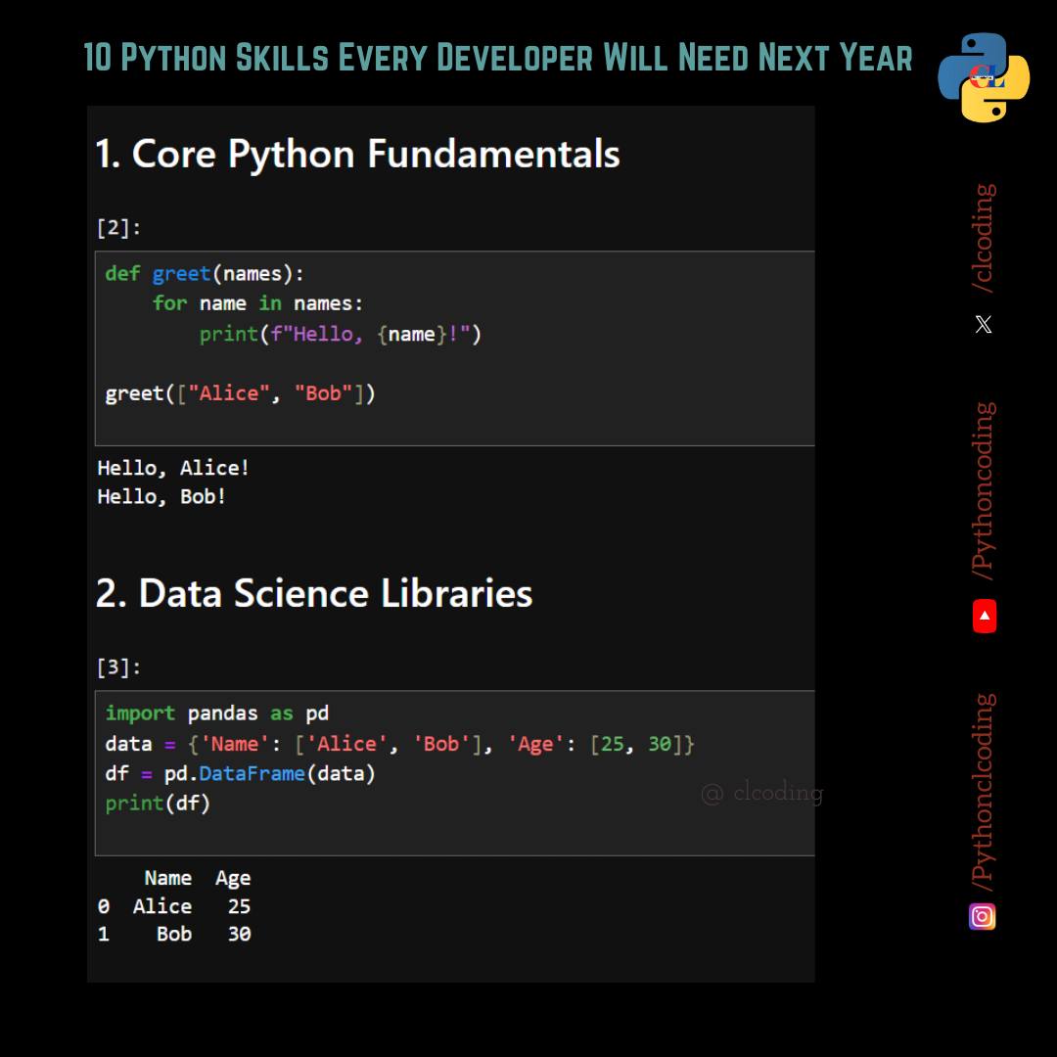Click the output row '1 Bob 30'

pyautogui.click(x=174, y=934)
